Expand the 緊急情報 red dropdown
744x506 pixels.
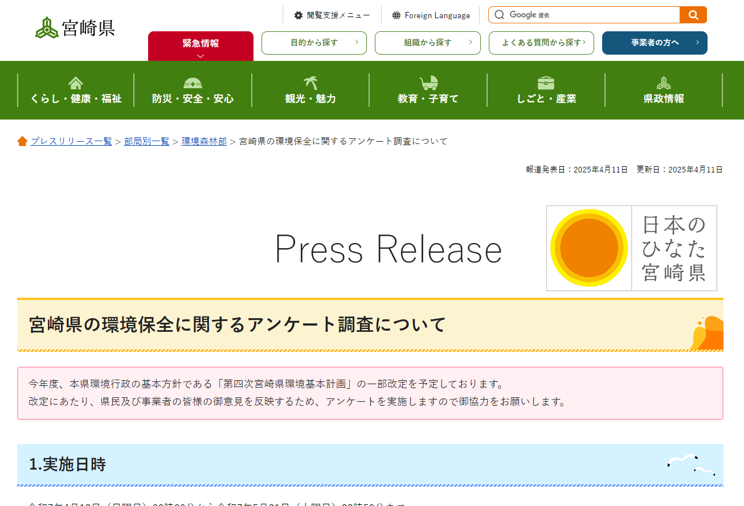pyautogui.click(x=201, y=46)
